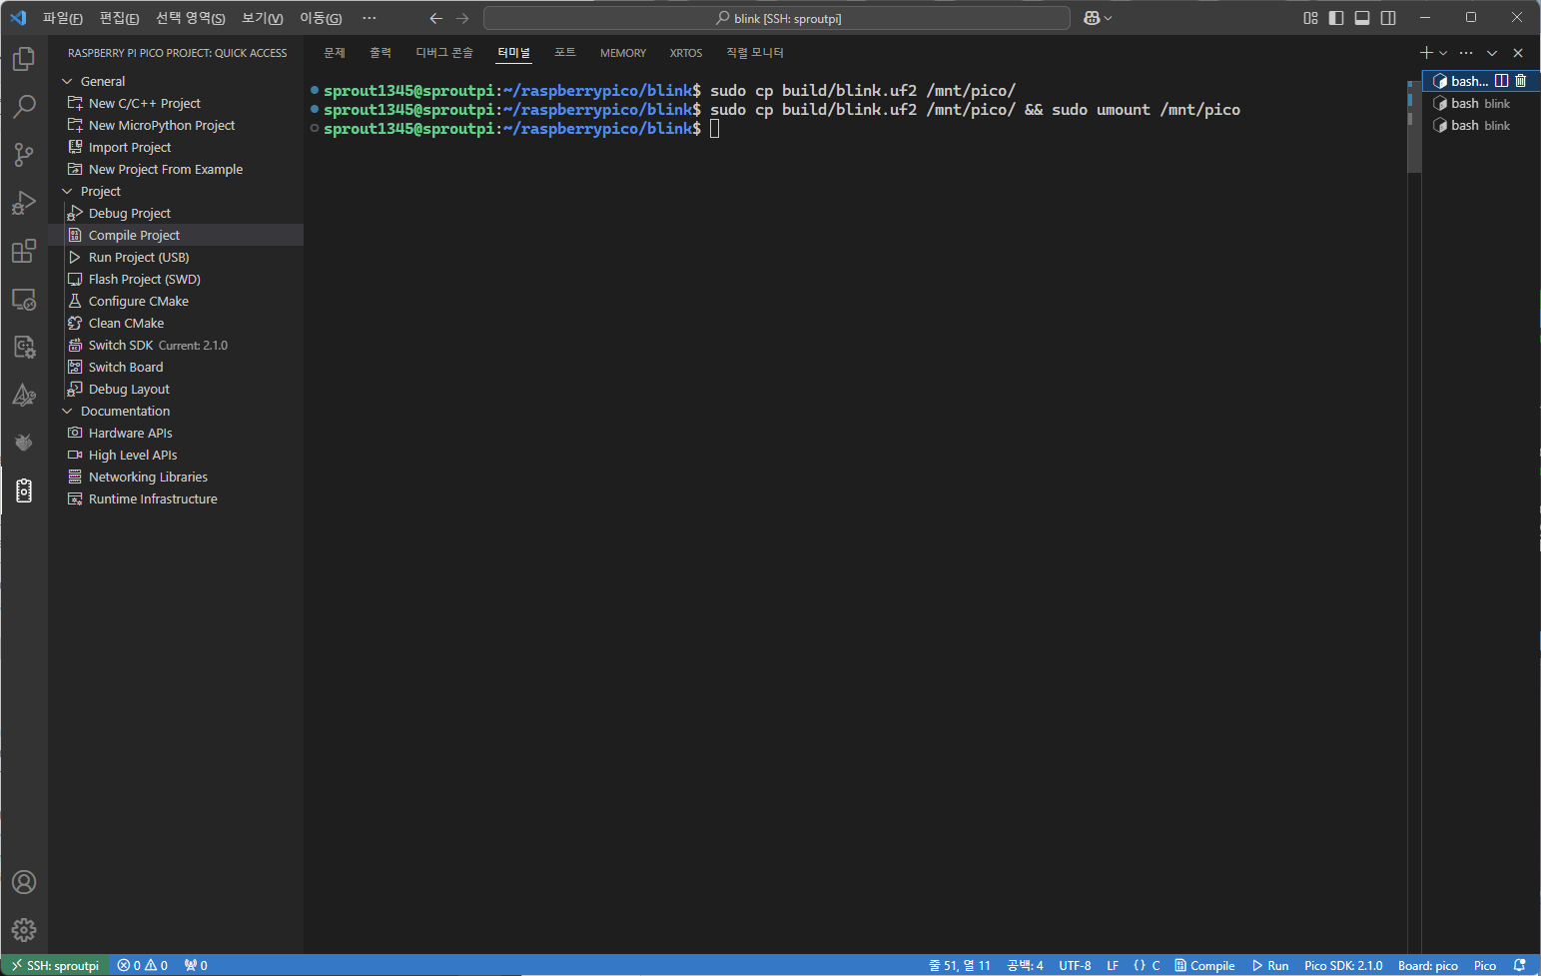
Task: Open the SSH: sproutpi remote indicator
Action: tap(55, 965)
